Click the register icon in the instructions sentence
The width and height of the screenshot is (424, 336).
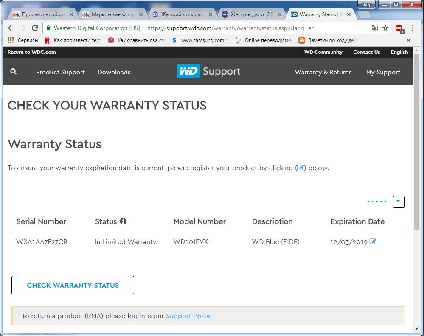[x=300, y=168]
